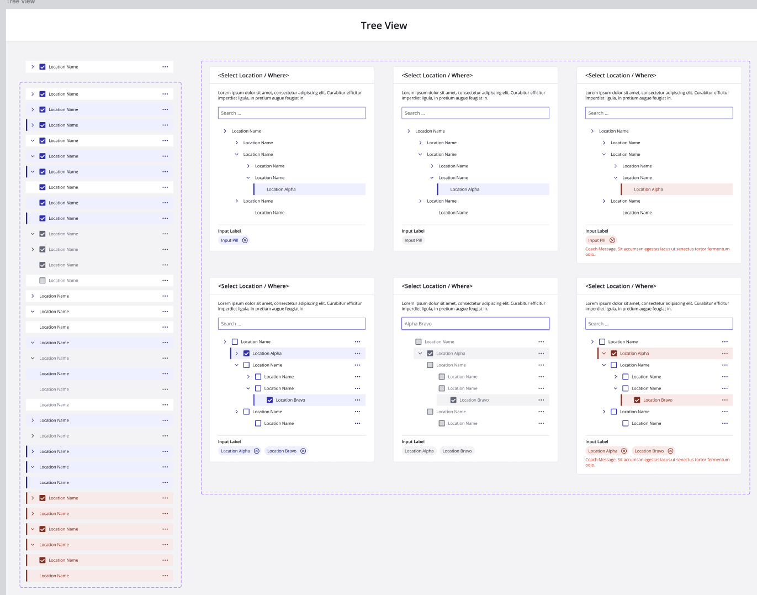The height and width of the screenshot is (595, 757).
Task: Uncheck the red Location Alpha checkbox
Action: tap(614, 354)
